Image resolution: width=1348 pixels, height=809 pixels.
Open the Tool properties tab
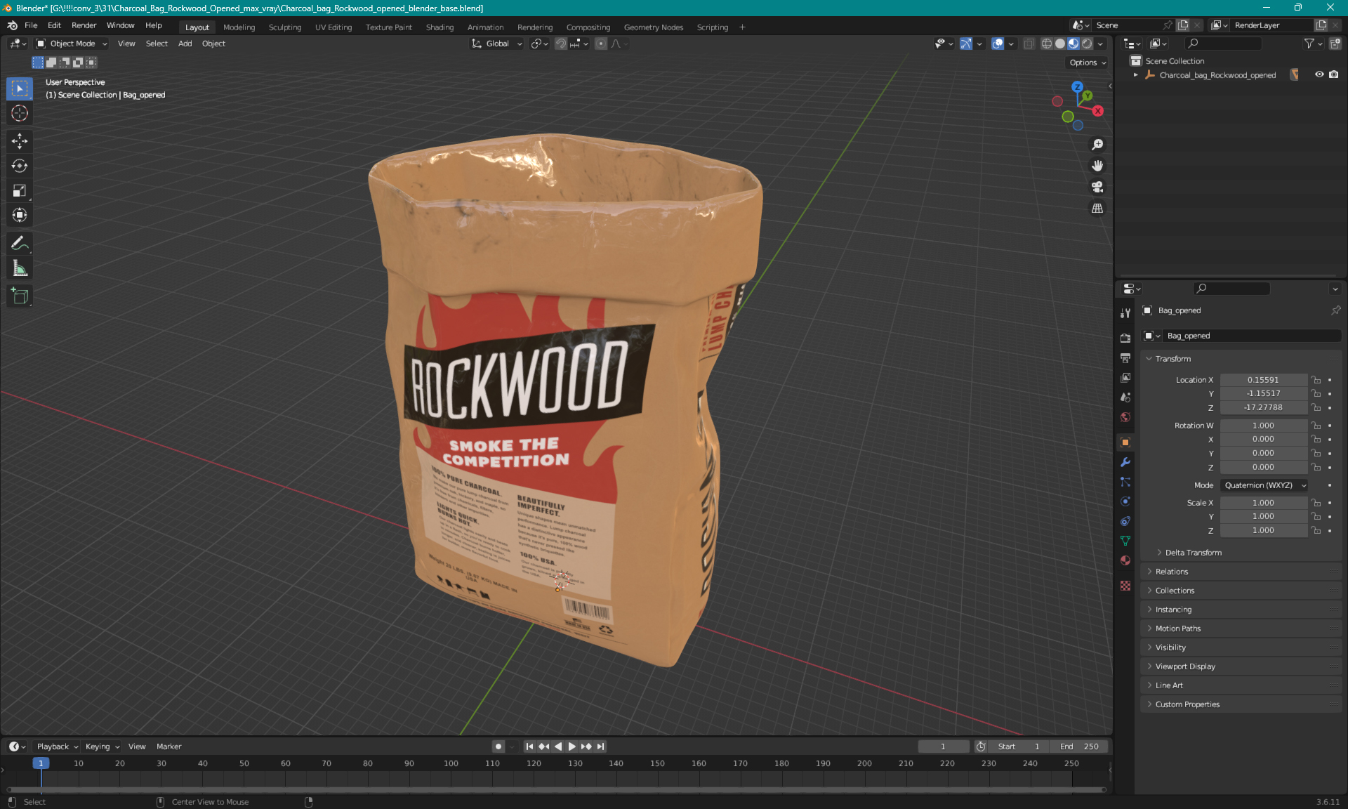pos(1125,313)
